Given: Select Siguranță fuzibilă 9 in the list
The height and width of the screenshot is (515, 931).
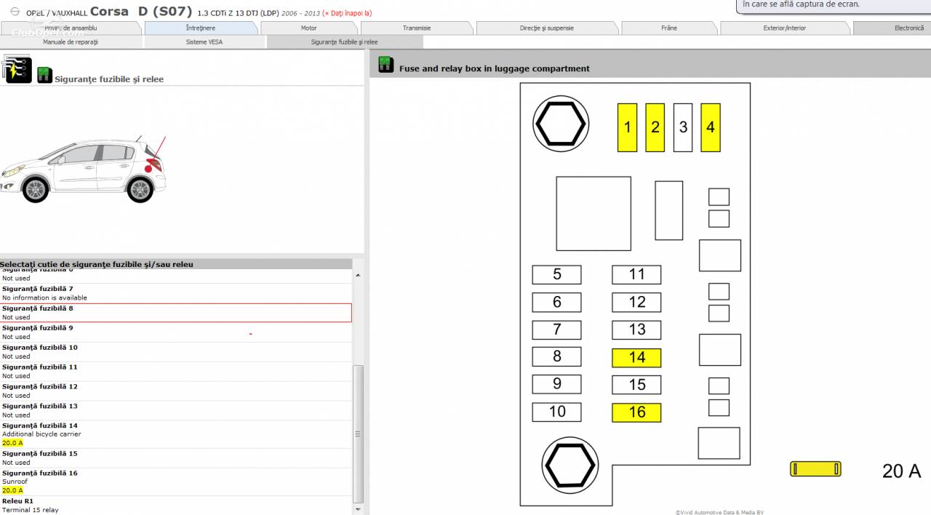Looking at the screenshot, I should [176, 332].
